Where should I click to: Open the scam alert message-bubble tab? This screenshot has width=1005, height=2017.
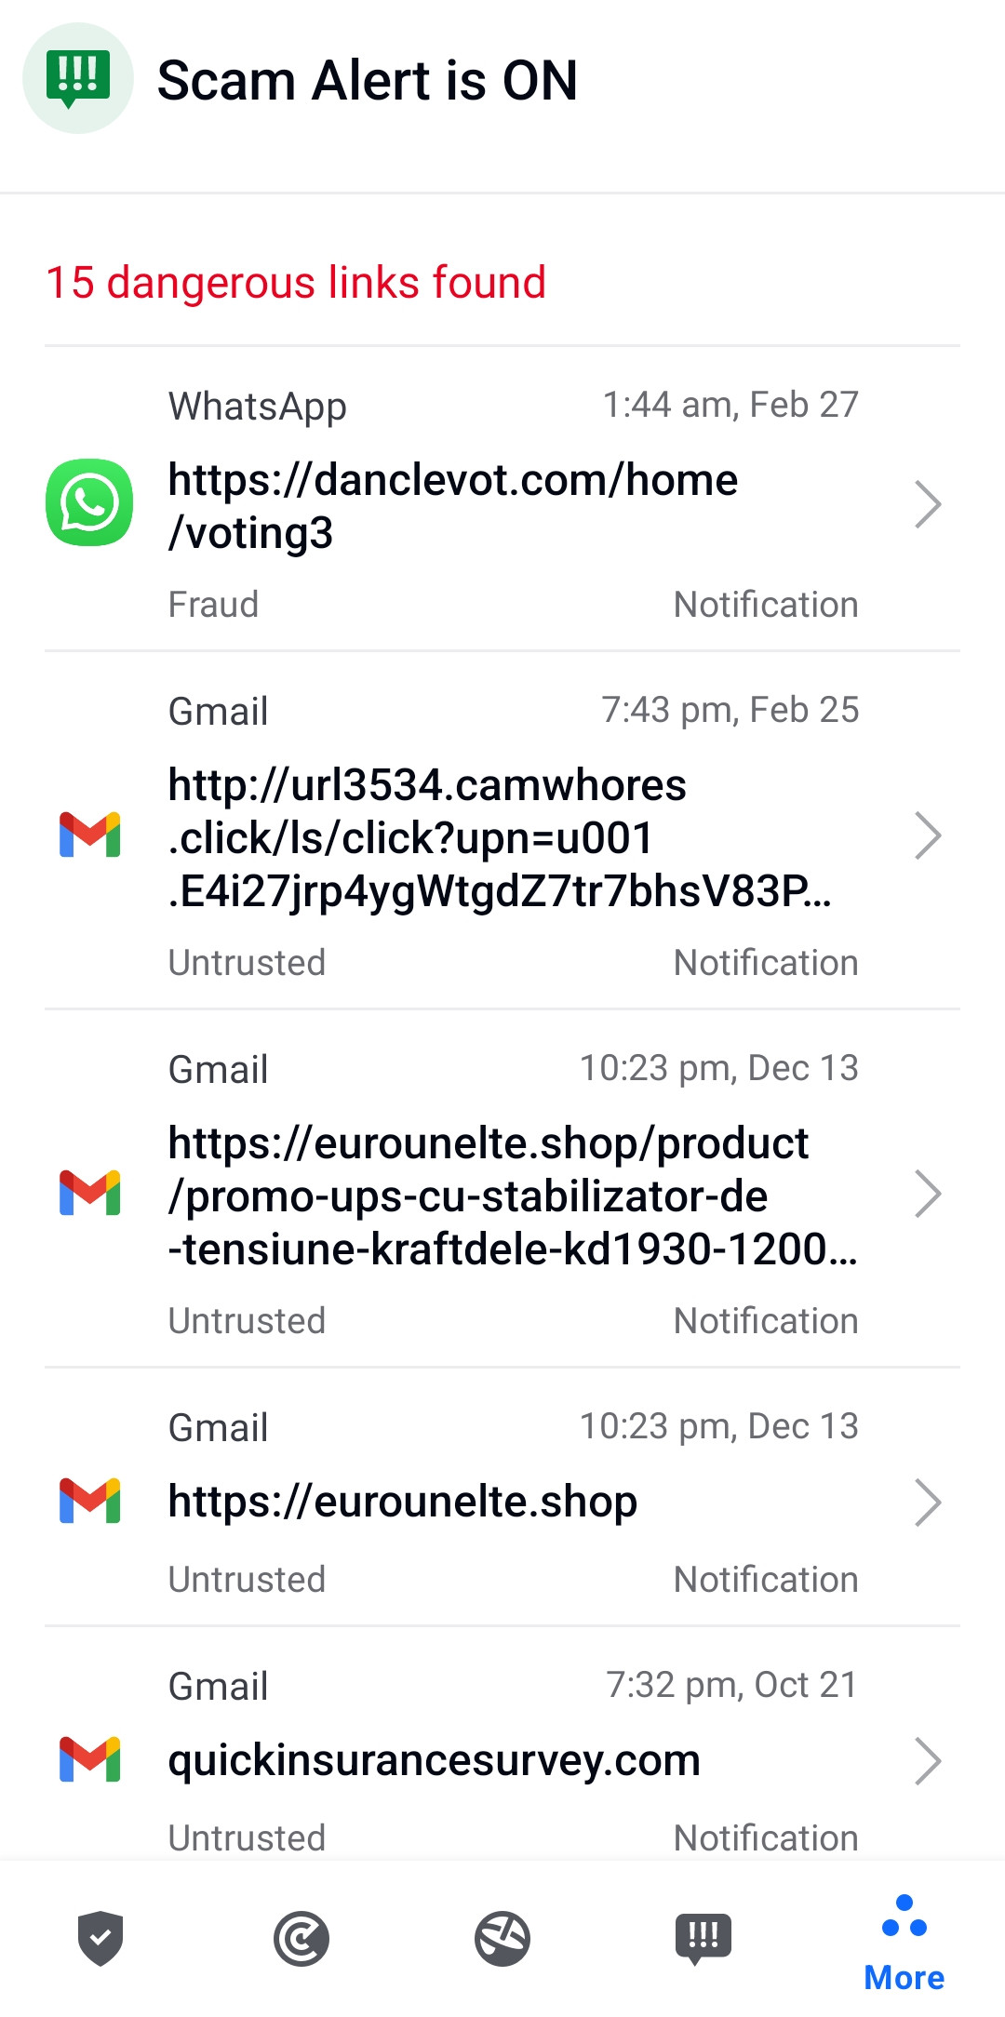pyautogui.click(x=703, y=1939)
